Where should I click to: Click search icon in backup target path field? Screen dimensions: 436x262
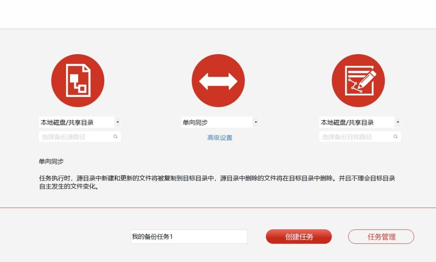(x=396, y=137)
